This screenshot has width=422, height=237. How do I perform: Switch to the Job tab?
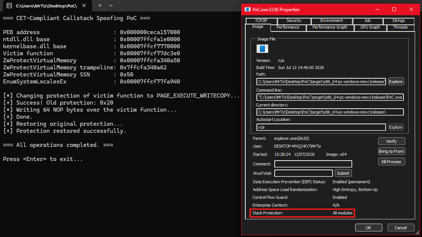[367, 20]
